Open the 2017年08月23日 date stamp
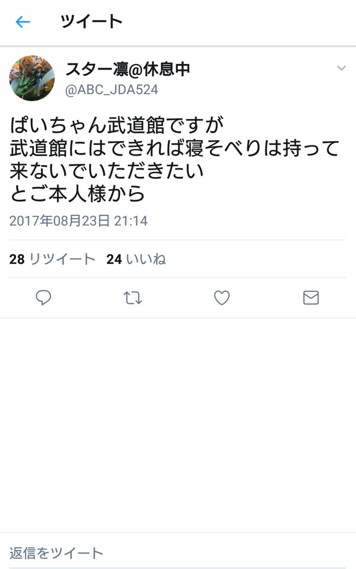This screenshot has width=356, height=569. [60, 221]
